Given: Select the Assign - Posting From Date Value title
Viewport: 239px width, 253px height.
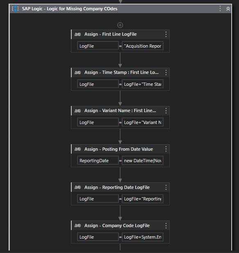Looking at the screenshot, I should tap(119, 149).
